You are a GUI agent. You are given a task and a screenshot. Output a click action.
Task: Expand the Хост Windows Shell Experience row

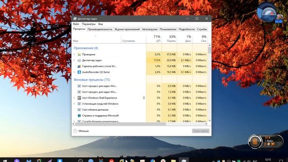(x=74, y=98)
